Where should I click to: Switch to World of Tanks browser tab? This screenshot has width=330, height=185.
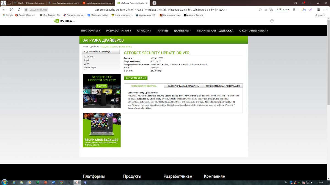point(29,3)
